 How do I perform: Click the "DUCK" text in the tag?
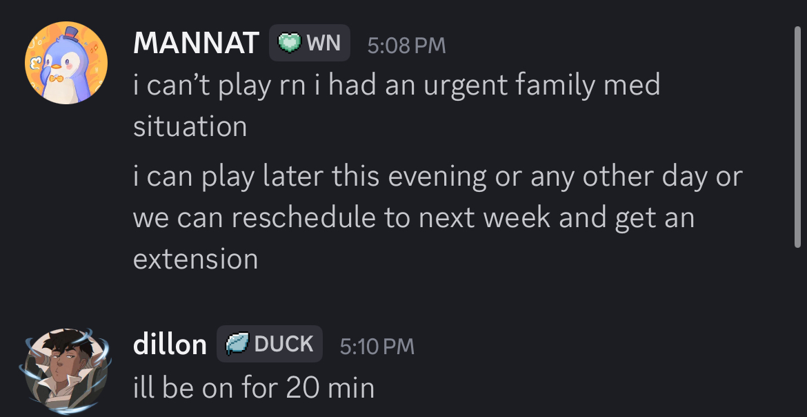point(284,344)
